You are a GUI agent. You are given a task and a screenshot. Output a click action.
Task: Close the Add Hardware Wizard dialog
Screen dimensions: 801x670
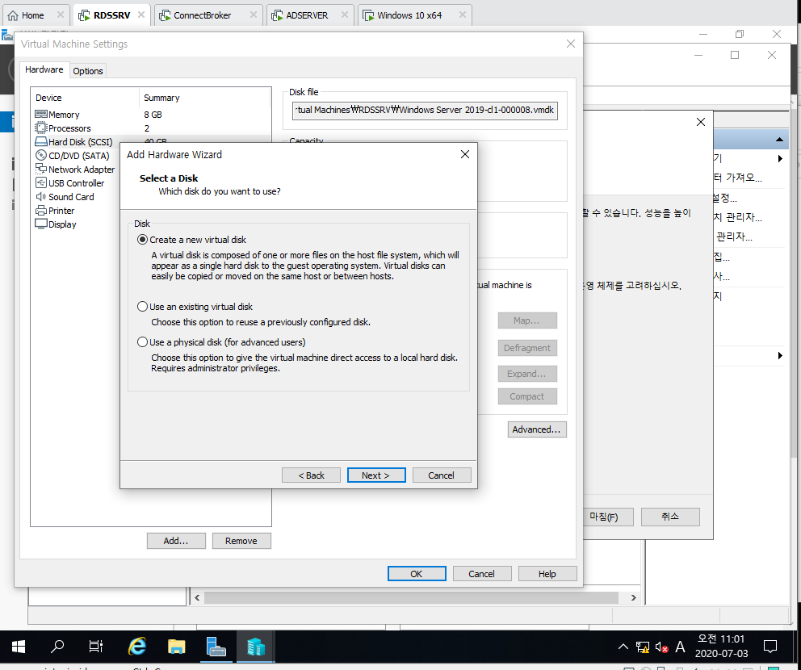(465, 154)
